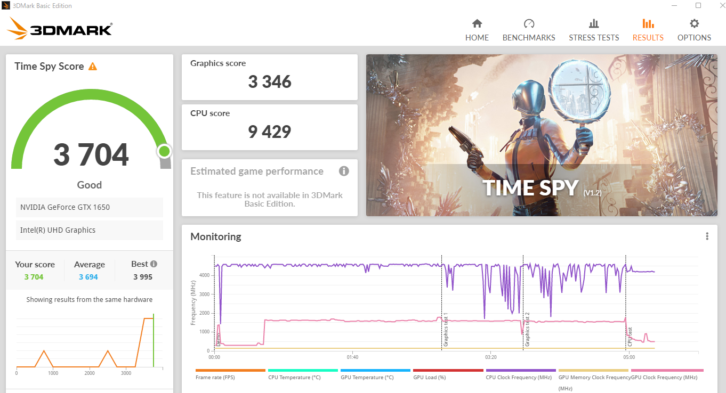726x393 pixels.
Task: Toggle the GPU Temperature legend
Action: coord(375,374)
